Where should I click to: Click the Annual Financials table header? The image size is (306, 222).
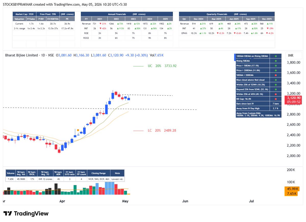(127, 14)
